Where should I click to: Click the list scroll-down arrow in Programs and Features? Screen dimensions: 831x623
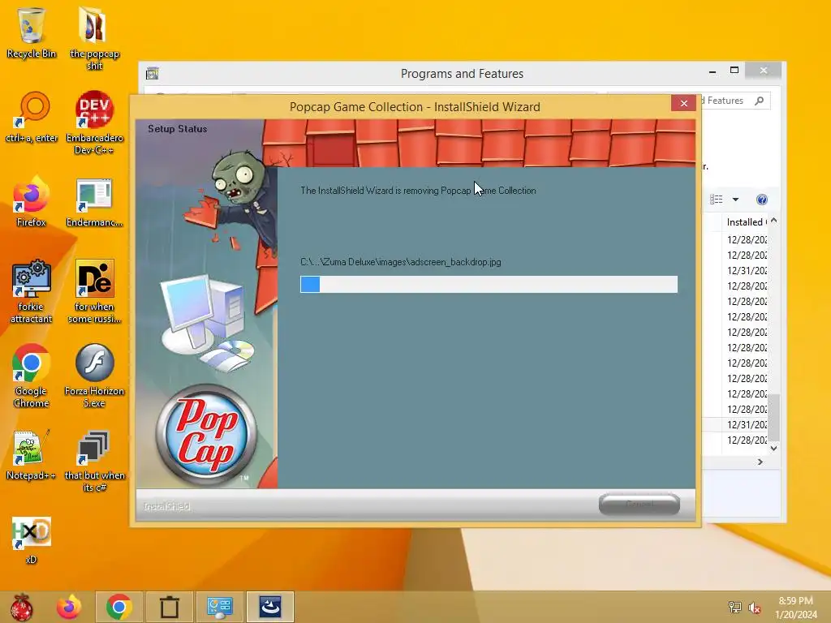pos(773,448)
